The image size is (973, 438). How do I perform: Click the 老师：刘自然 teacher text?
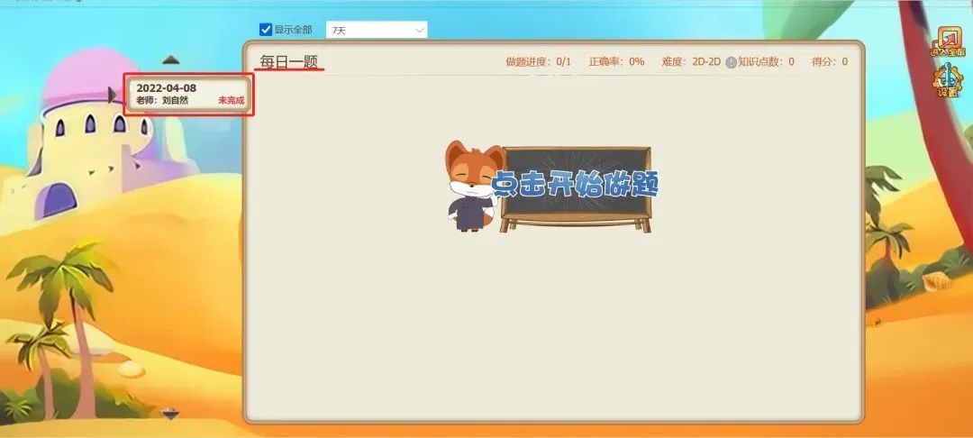point(162,101)
